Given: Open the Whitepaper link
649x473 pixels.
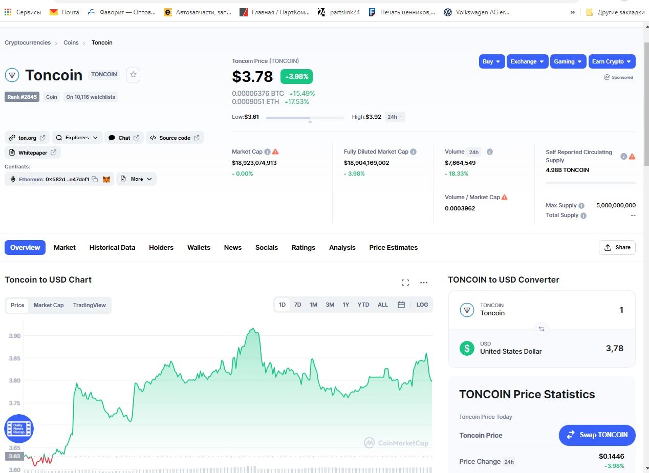Looking at the screenshot, I should 33,153.
